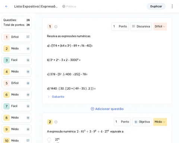This screenshot has width=179, height=143.
Task: Click discursive lines icon on sidebar item 1
Action: [x=28, y=37]
